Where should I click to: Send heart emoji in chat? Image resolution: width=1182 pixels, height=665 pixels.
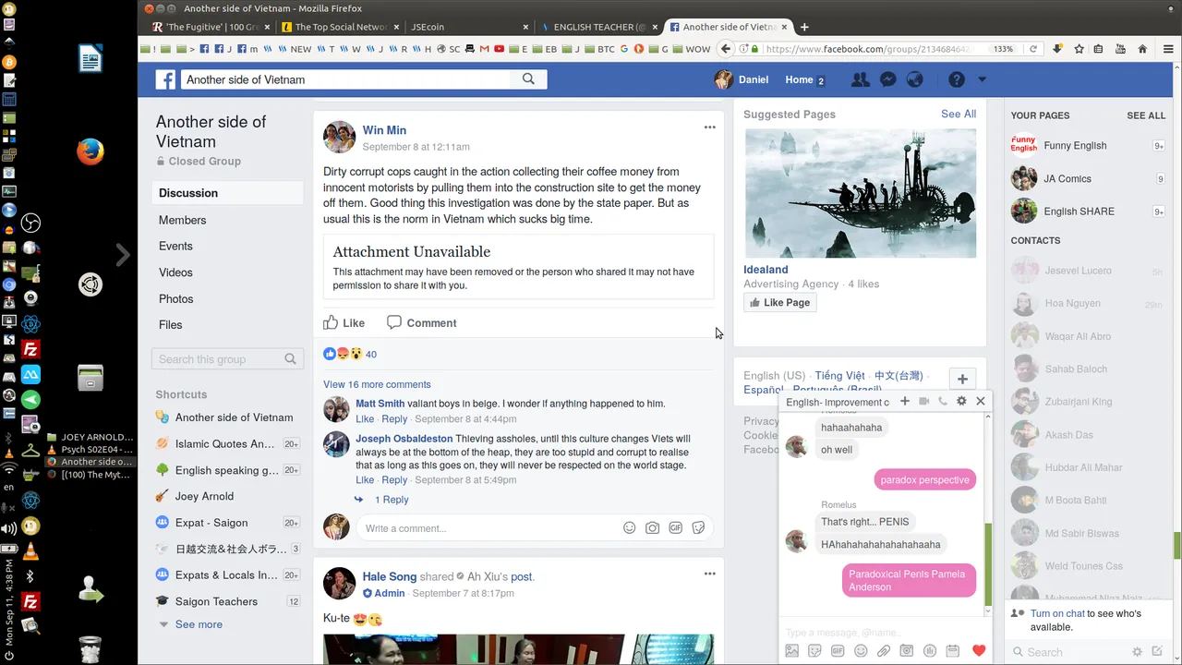(979, 651)
